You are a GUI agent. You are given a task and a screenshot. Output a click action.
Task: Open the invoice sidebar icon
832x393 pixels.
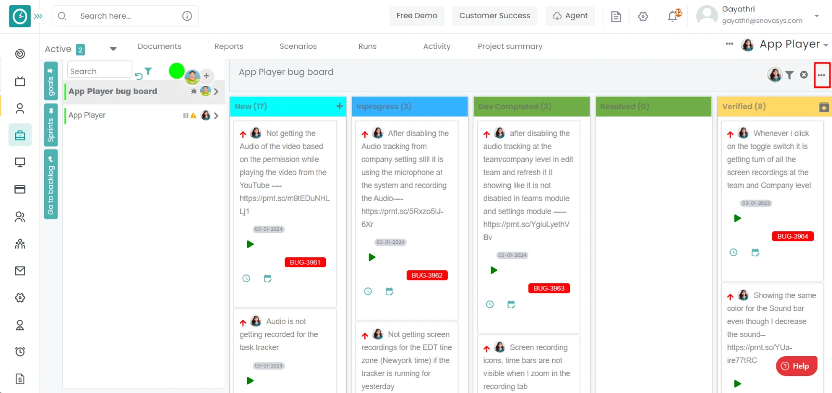(x=20, y=379)
